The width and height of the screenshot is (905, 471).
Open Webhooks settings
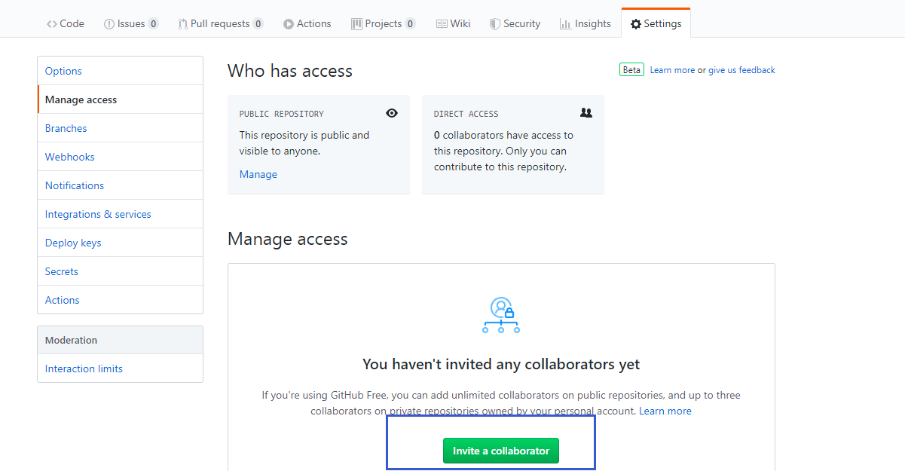click(x=121, y=157)
